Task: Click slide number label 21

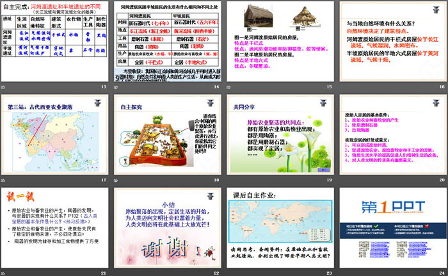Action: click(104, 273)
